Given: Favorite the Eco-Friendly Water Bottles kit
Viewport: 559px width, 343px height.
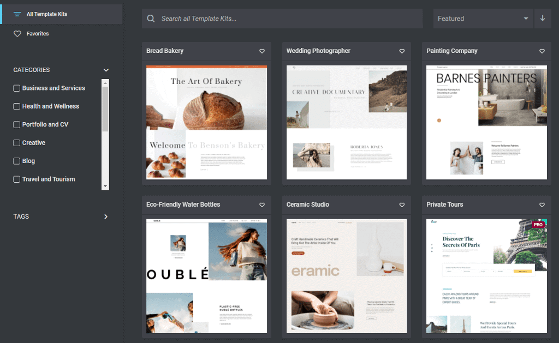Looking at the screenshot, I should (x=262, y=205).
